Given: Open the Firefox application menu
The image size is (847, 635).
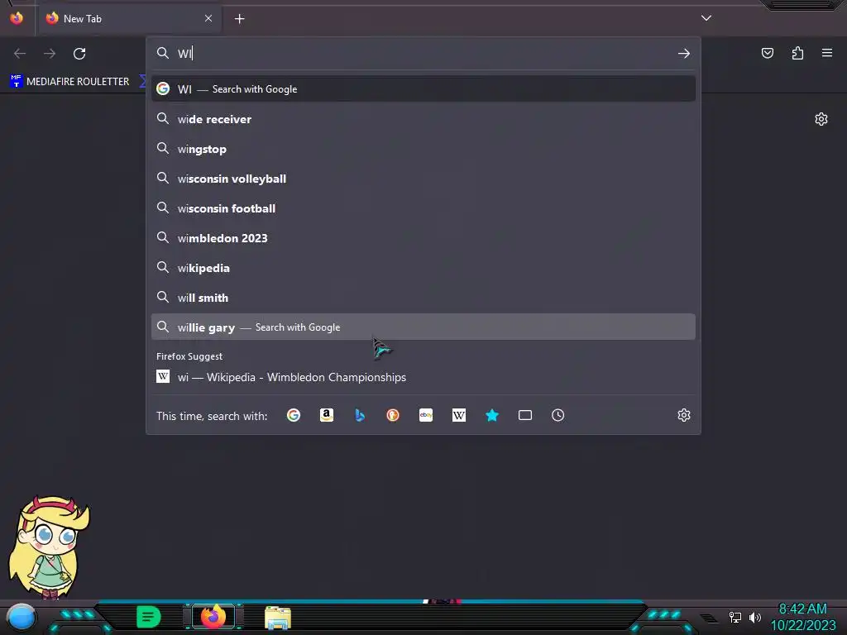Looking at the screenshot, I should click(x=827, y=53).
